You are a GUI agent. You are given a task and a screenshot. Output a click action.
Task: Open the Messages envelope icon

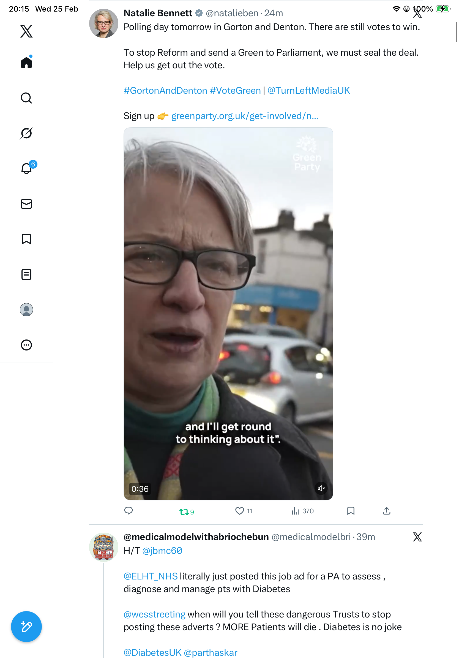pos(26,204)
